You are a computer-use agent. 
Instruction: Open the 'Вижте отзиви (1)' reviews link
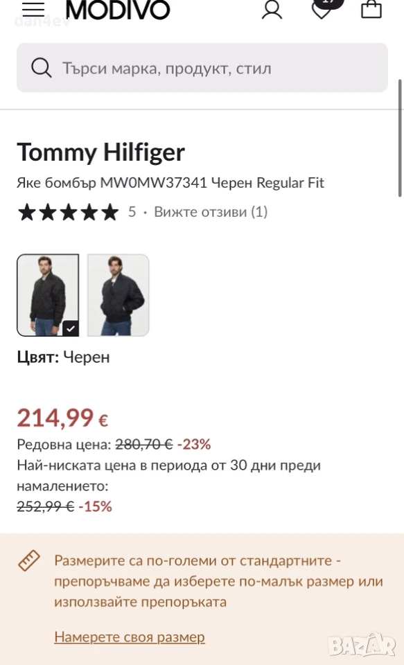211,212
